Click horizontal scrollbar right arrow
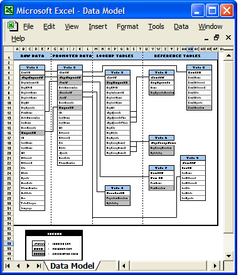The width and height of the screenshot is (251, 275). pyautogui.click(x=215, y=266)
